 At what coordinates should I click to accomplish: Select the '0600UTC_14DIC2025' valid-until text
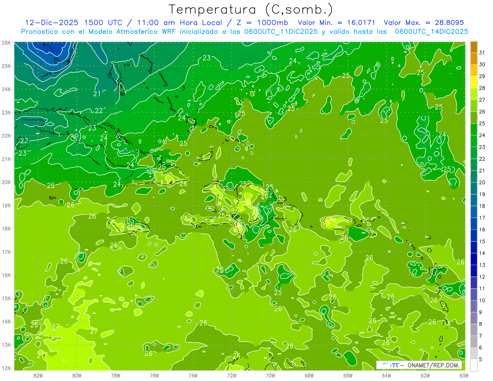tap(431, 31)
